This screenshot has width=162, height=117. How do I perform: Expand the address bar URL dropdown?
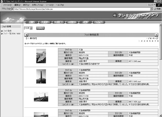click(151, 9)
